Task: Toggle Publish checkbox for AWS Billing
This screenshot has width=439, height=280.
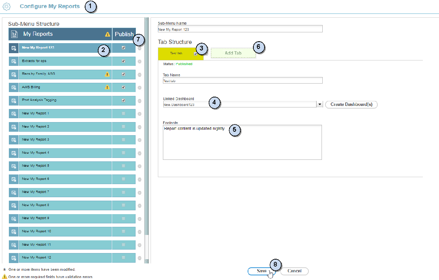Action: 123,87
